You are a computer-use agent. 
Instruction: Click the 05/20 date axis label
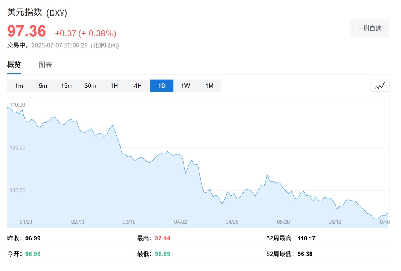tap(283, 222)
